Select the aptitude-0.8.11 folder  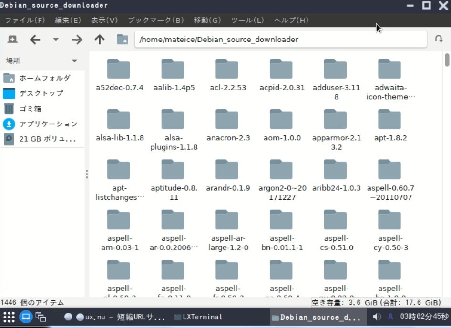(x=174, y=180)
